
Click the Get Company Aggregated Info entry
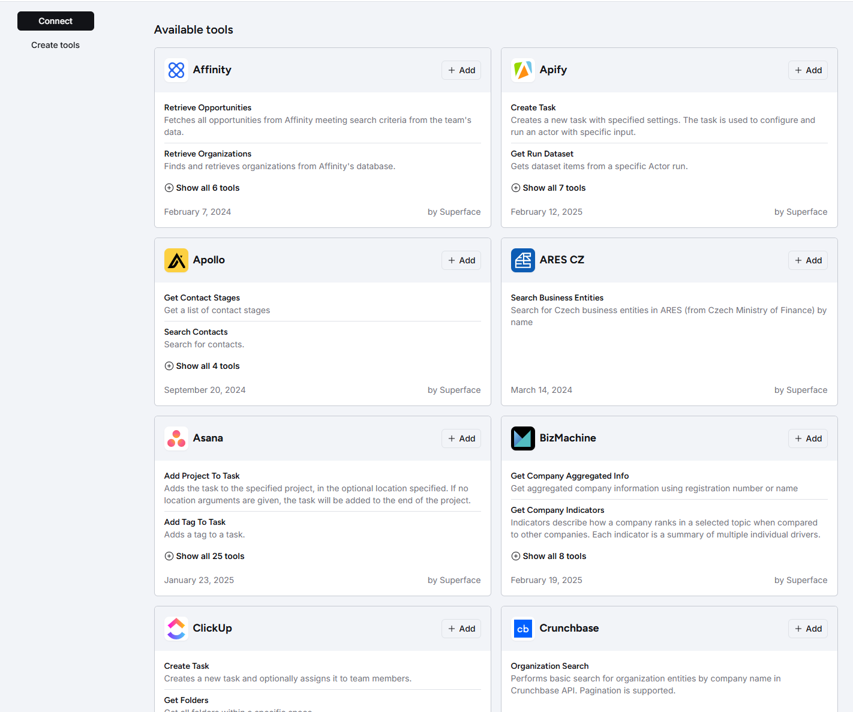(569, 476)
